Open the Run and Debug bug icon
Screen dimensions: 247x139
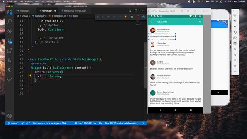pyautogui.click(x=9, y=31)
